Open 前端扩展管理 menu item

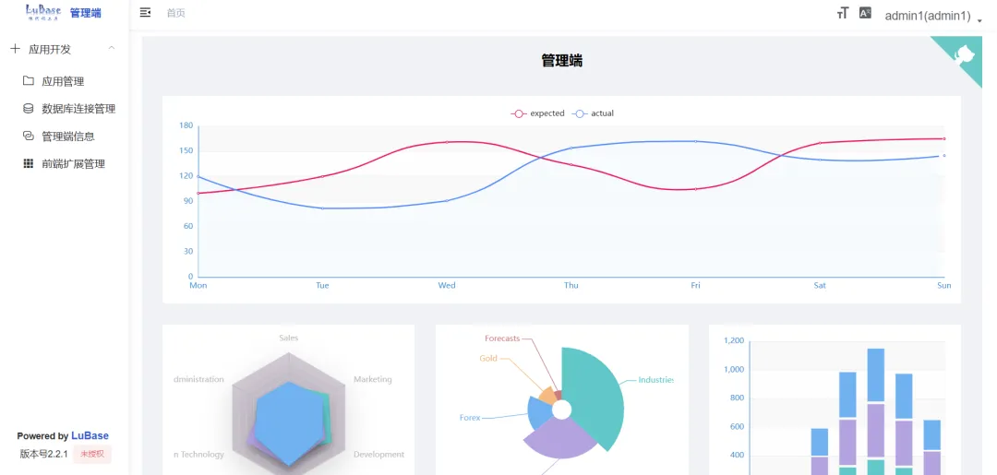coord(64,163)
